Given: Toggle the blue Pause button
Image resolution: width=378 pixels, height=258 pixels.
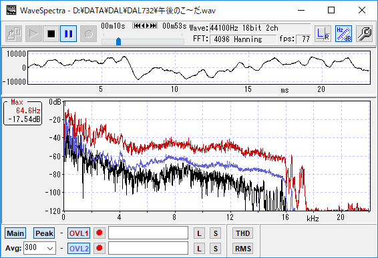Looking at the screenshot, I should point(69,34).
